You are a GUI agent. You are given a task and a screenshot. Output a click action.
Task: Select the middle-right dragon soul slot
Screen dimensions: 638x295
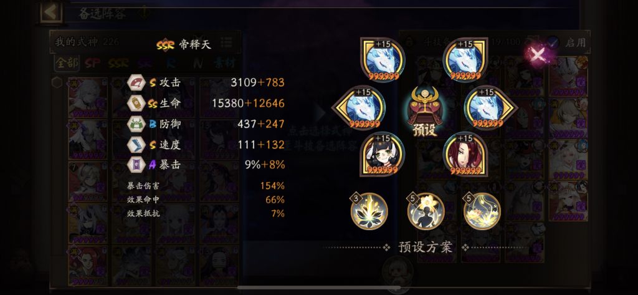coord(490,108)
